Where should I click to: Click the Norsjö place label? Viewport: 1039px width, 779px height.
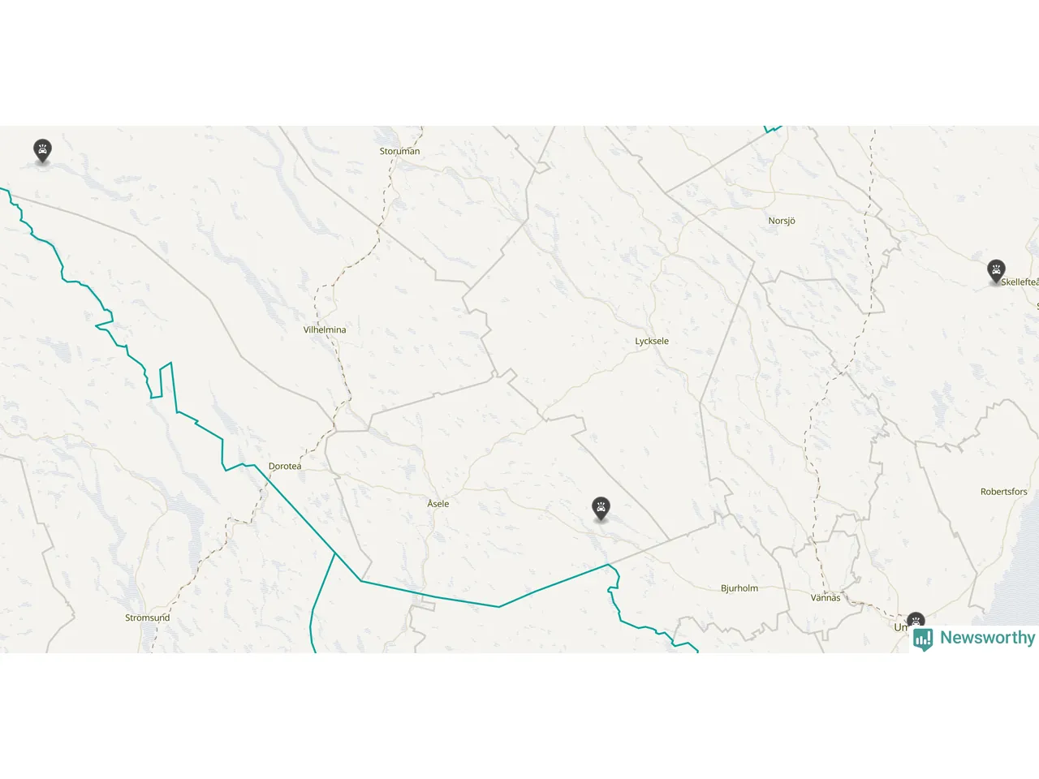pyautogui.click(x=782, y=221)
